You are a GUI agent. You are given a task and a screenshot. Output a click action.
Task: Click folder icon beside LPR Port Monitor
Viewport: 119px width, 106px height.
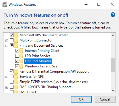(x=21, y=61)
